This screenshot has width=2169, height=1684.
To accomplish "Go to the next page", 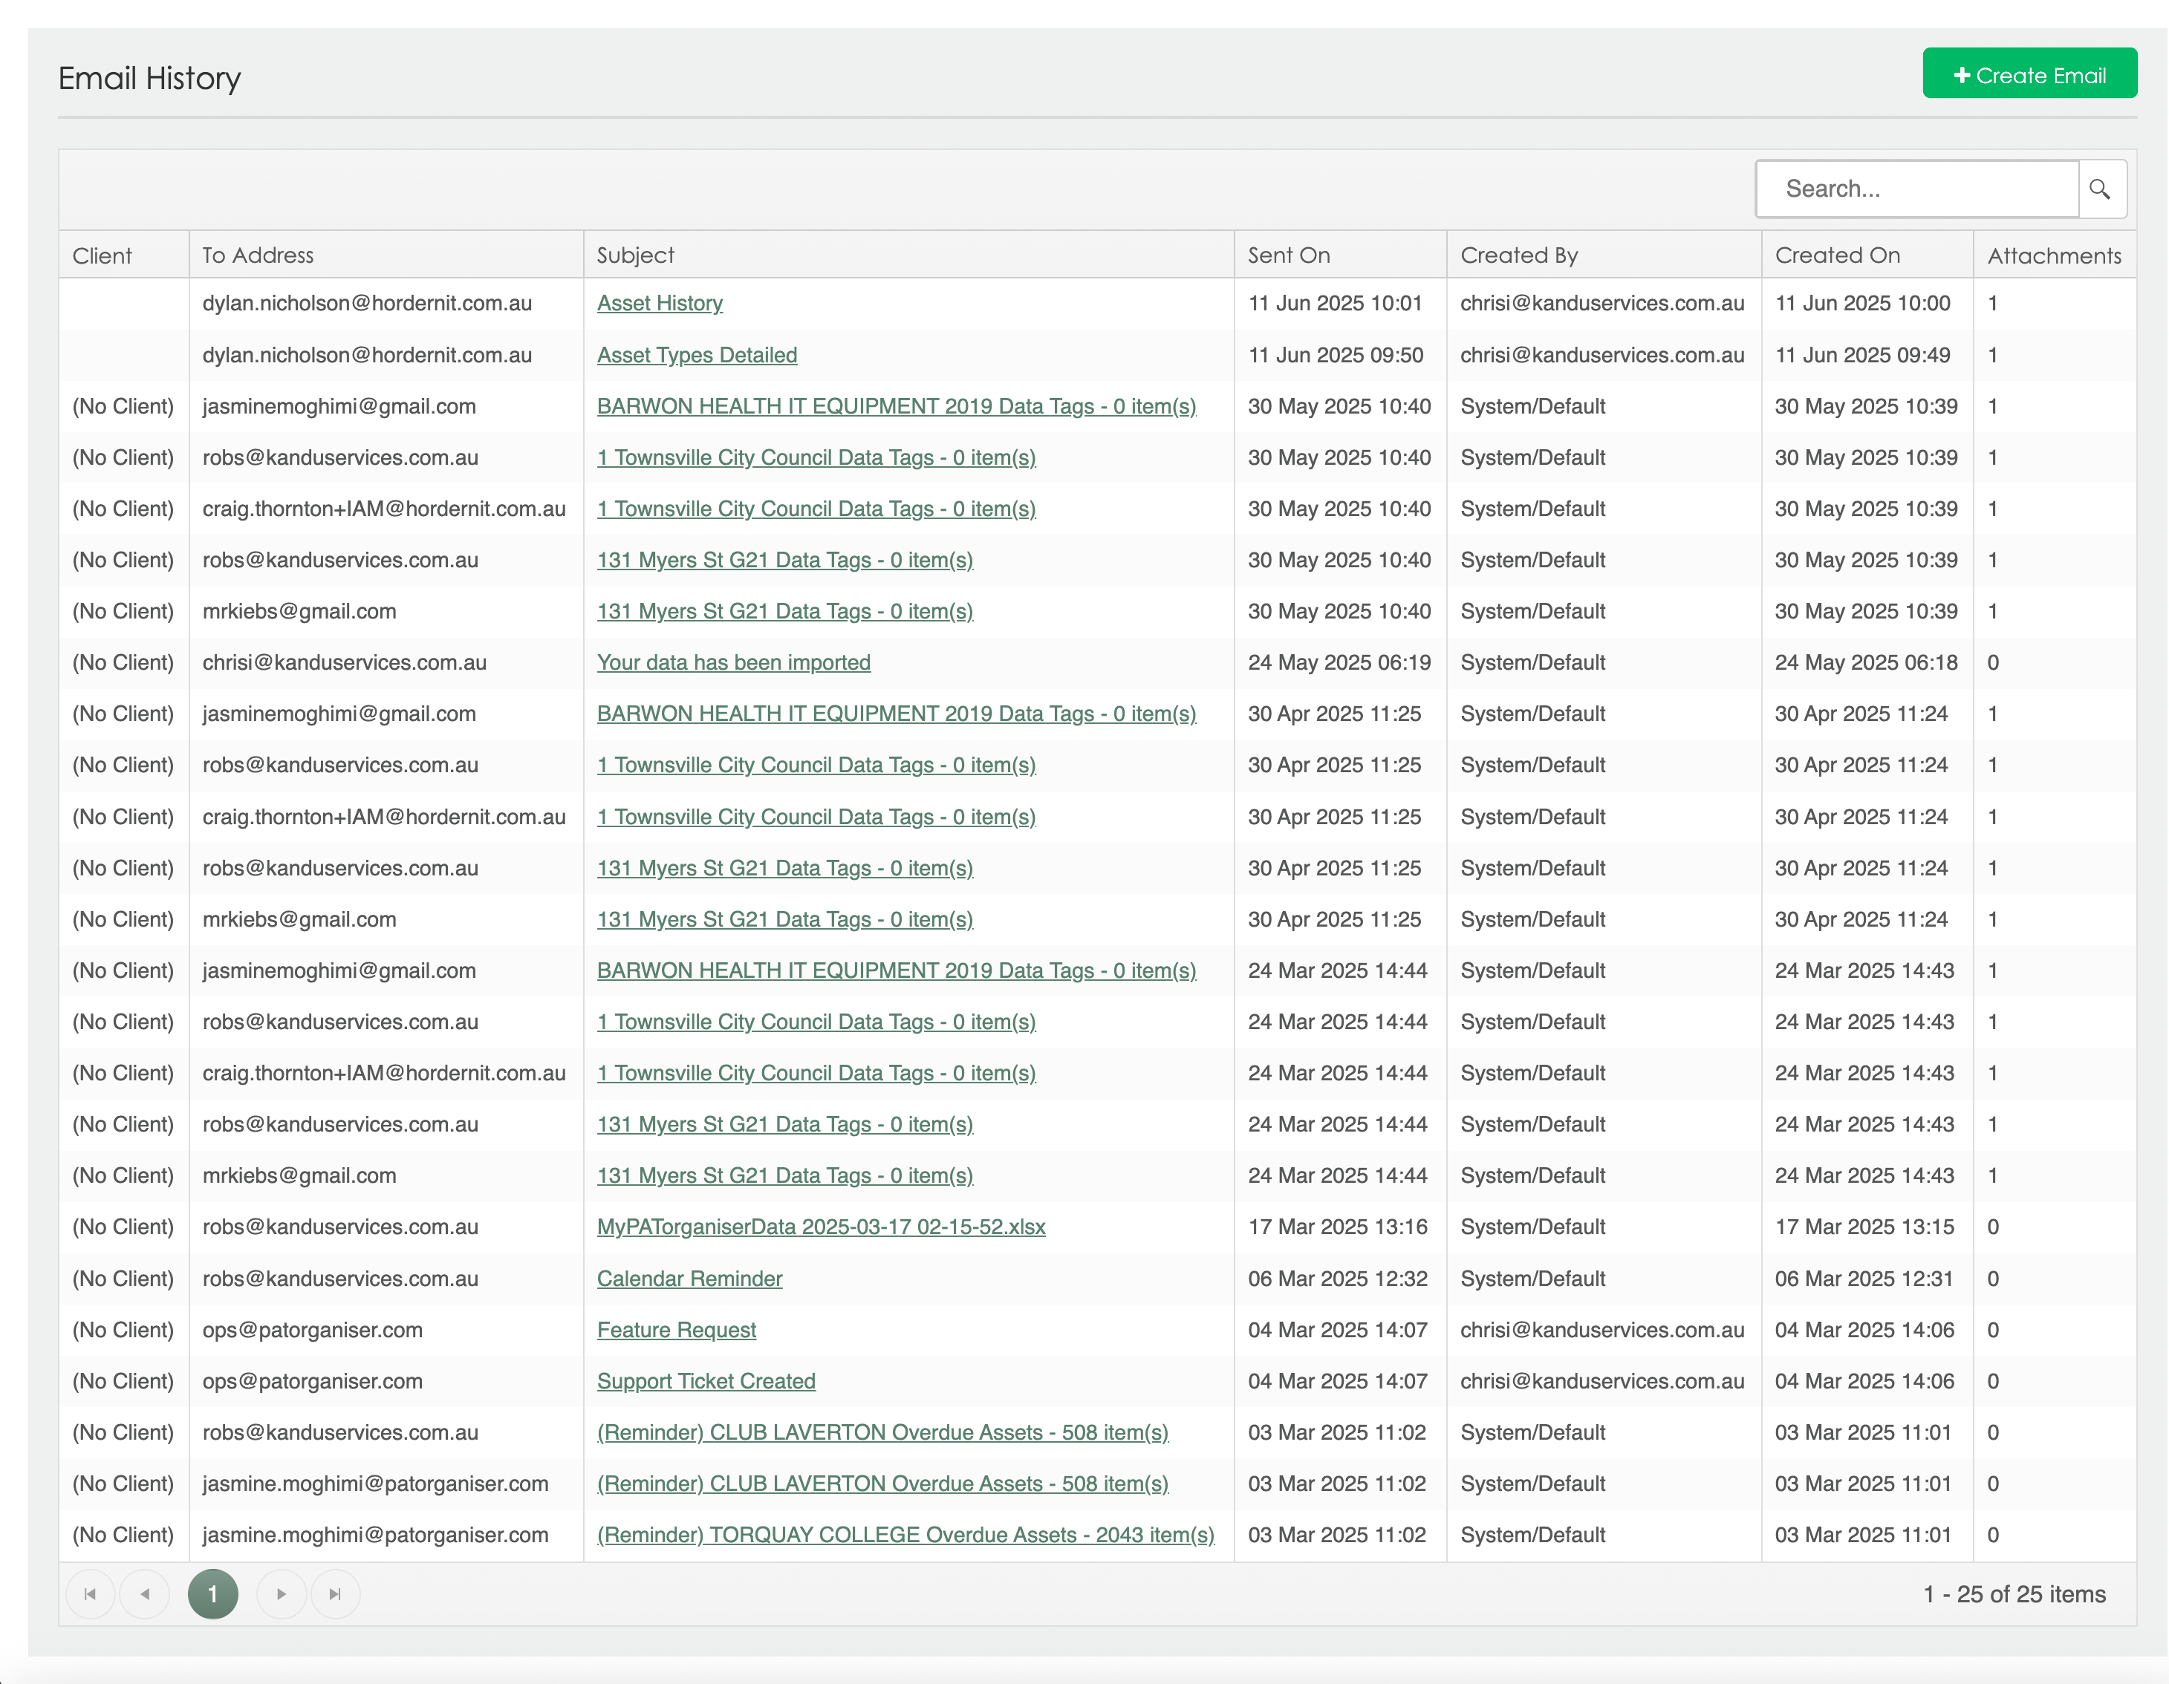I will 281,1593.
